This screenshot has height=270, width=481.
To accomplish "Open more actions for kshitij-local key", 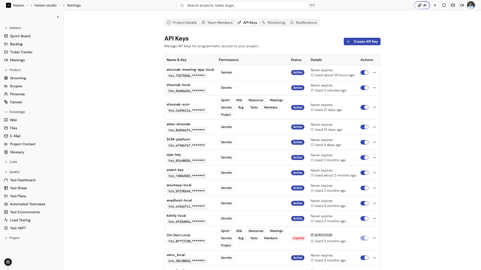I will [375, 218].
